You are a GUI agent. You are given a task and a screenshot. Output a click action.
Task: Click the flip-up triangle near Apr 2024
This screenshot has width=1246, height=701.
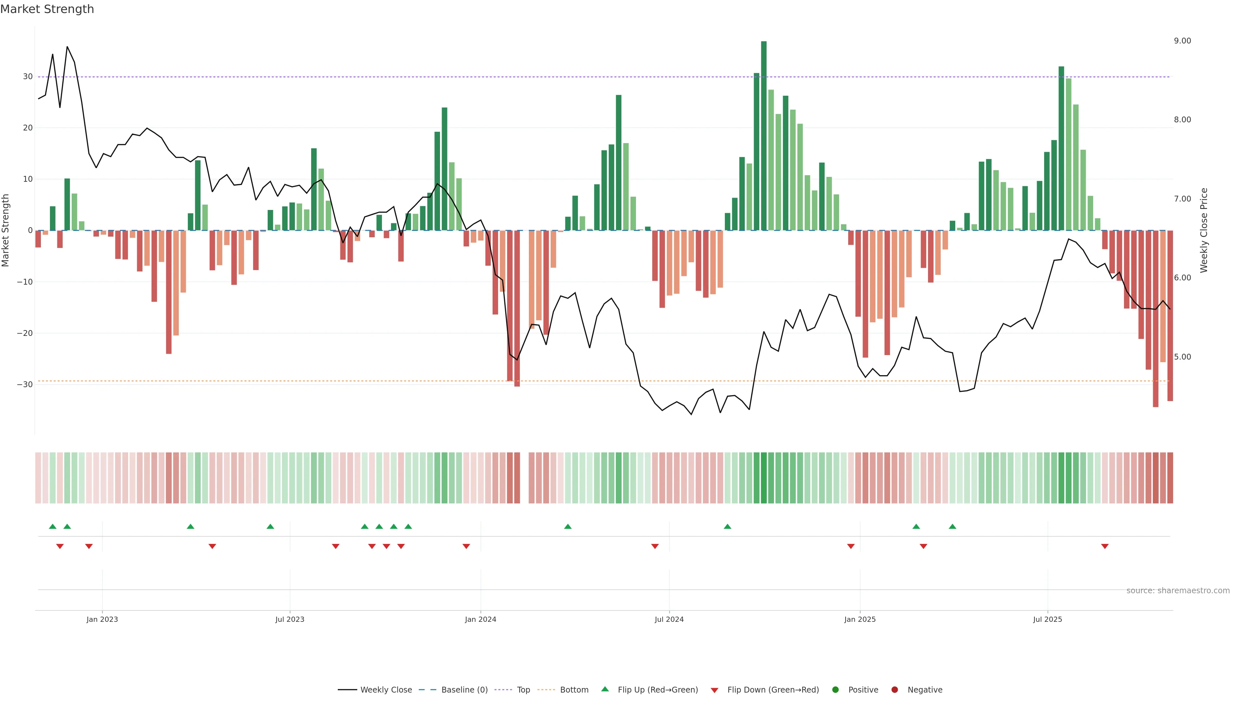point(568,526)
